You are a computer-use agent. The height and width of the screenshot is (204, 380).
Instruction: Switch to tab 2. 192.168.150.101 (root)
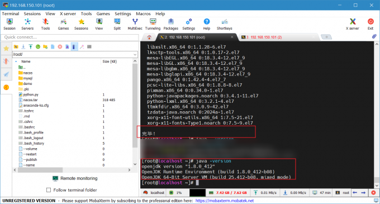click(x=184, y=37)
